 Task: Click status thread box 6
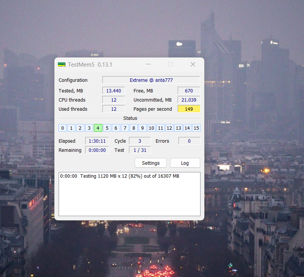116,128
